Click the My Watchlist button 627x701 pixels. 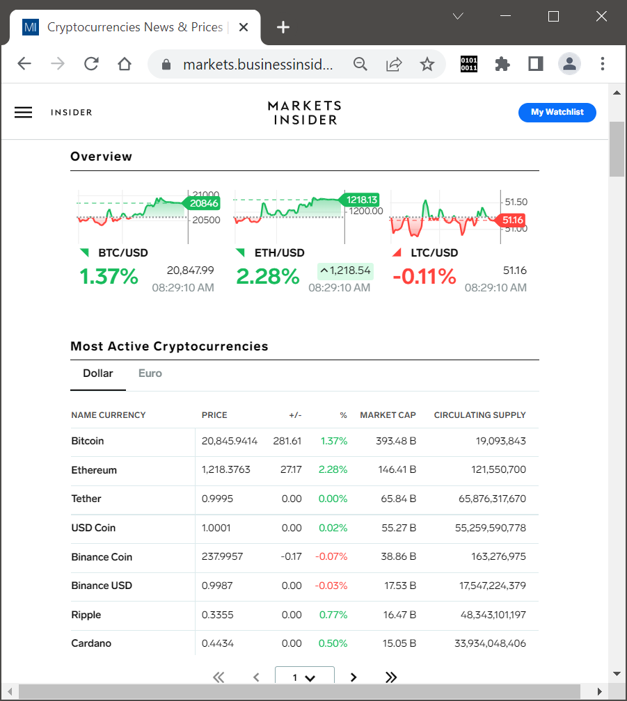557,112
